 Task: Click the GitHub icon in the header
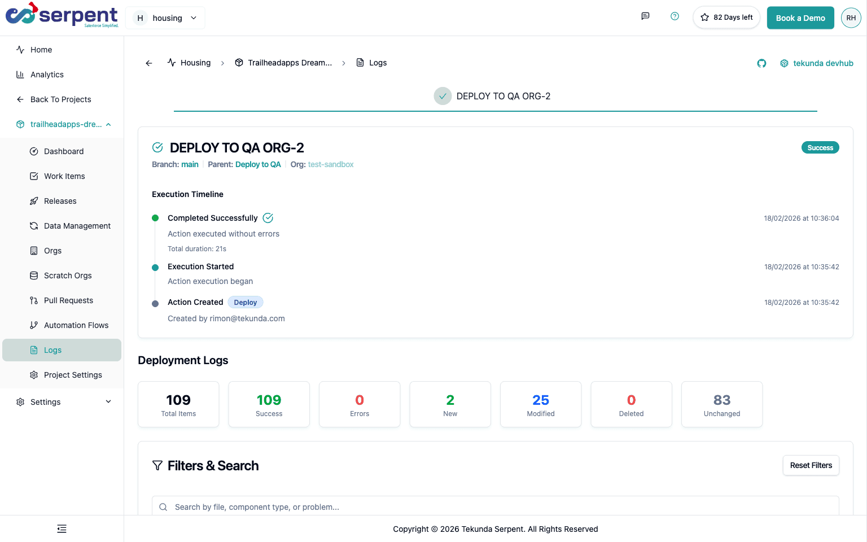(x=761, y=63)
